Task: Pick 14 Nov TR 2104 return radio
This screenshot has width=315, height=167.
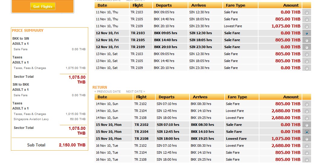Action: click(307, 111)
